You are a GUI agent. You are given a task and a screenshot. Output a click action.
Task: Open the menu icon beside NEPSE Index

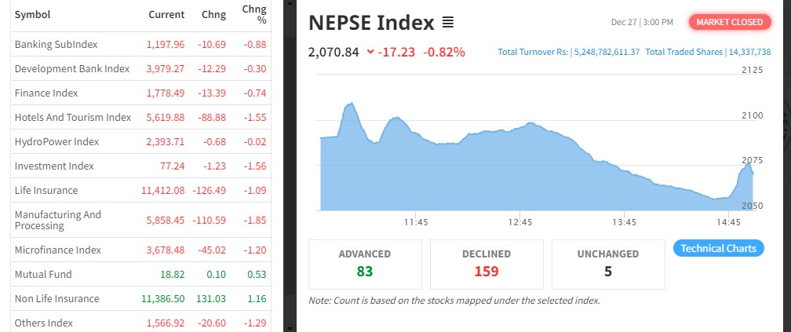[x=448, y=23]
